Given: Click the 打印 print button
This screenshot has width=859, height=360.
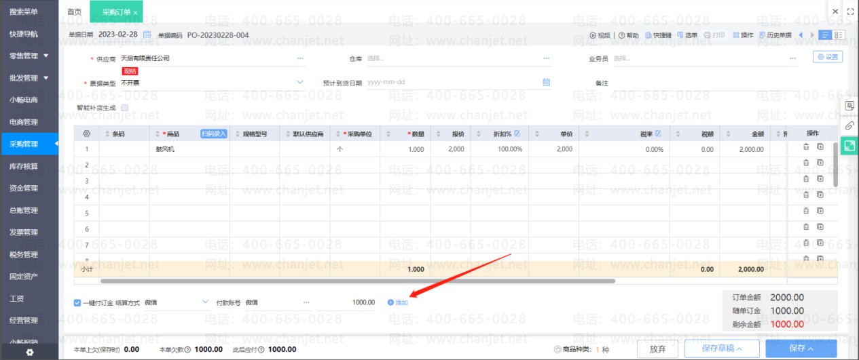Looking at the screenshot, I should (x=714, y=35).
